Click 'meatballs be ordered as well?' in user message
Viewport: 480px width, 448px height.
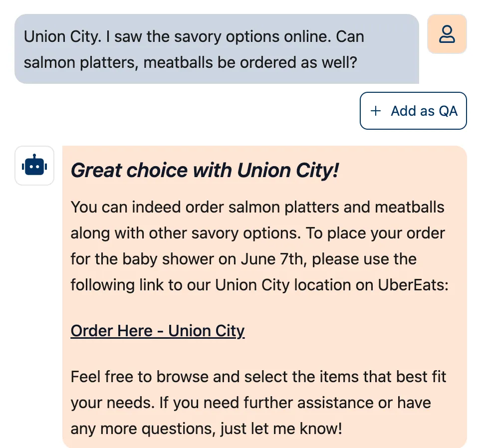coord(250,62)
